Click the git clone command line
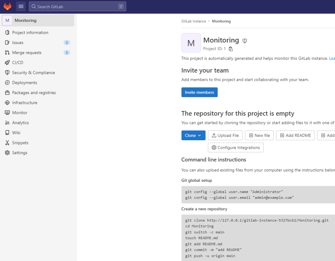The width and height of the screenshot is (335, 261). click(x=257, y=220)
